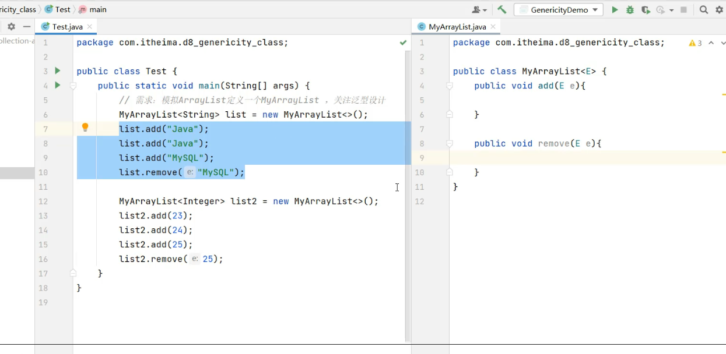
Task: Hide the project panel with minus icon
Action: coord(27,27)
